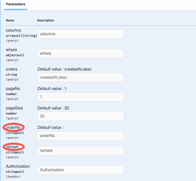Image resolution: width=196 pixels, height=181 pixels.
Task: Click the Description column header
Action: (x=45, y=20)
